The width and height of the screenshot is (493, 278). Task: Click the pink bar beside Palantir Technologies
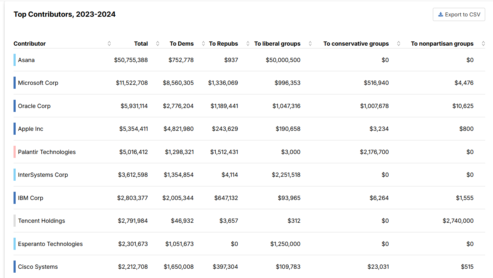click(x=15, y=152)
